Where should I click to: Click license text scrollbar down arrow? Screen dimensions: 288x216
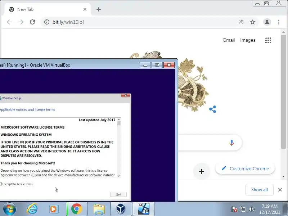tap(119, 176)
